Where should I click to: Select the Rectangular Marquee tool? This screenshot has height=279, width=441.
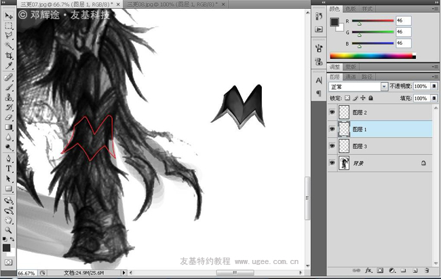coord(8,26)
